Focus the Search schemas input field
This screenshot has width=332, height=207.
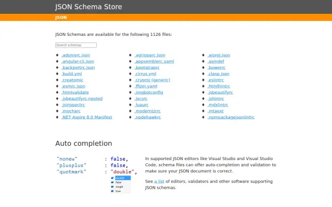(76, 45)
